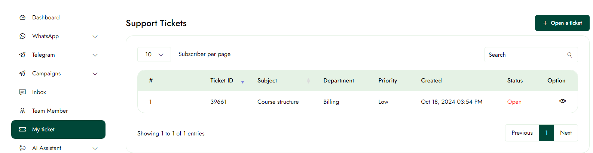The height and width of the screenshot is (153, 593).
Task: Expand the Telegram submenu chevron
Action: (x=95, y=55)
